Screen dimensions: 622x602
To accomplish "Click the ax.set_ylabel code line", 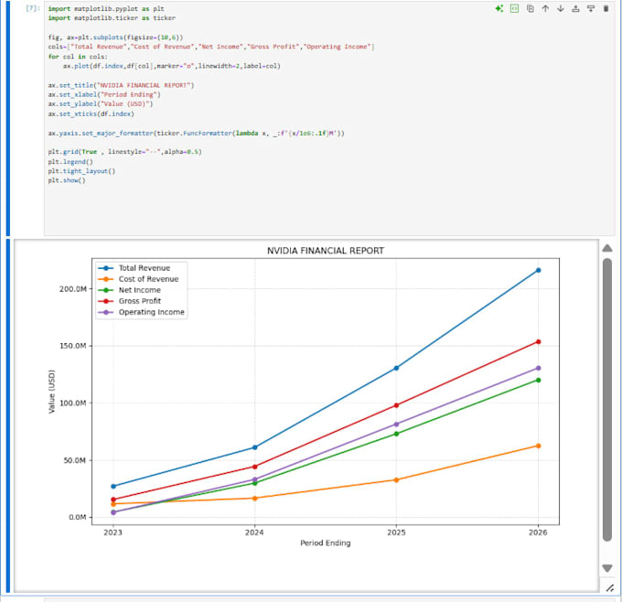I will [x=101, y=104].
